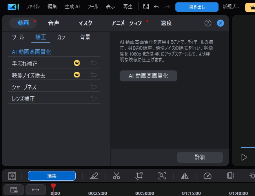The width and height of the screenshot is (255, 196).
Task: Play preview with the play triangle
Action: 244,157
